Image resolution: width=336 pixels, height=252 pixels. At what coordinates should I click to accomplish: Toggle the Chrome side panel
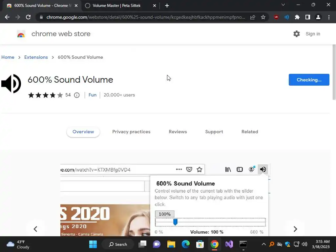(308, 17)
